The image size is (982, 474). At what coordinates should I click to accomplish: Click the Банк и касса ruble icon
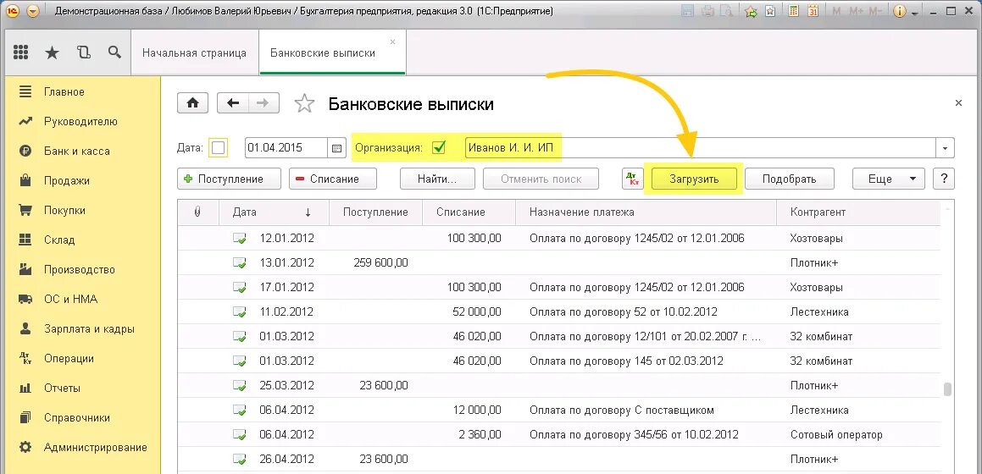click(25, 151)
